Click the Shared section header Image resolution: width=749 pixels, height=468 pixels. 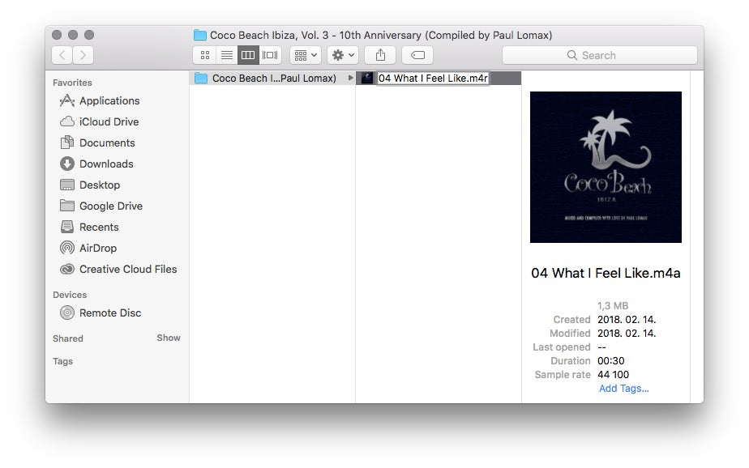[x=68, y=338]
